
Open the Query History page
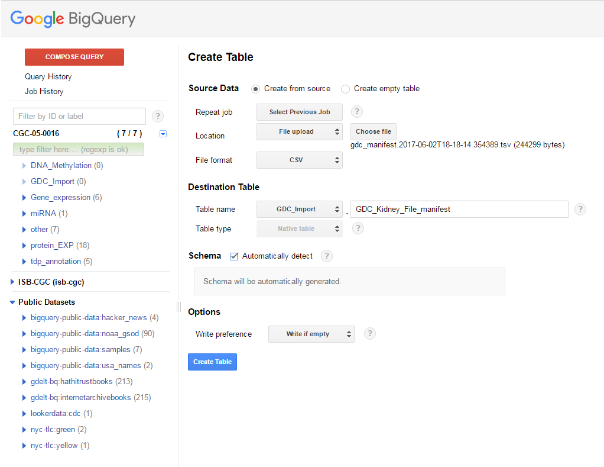click(48, 77)
